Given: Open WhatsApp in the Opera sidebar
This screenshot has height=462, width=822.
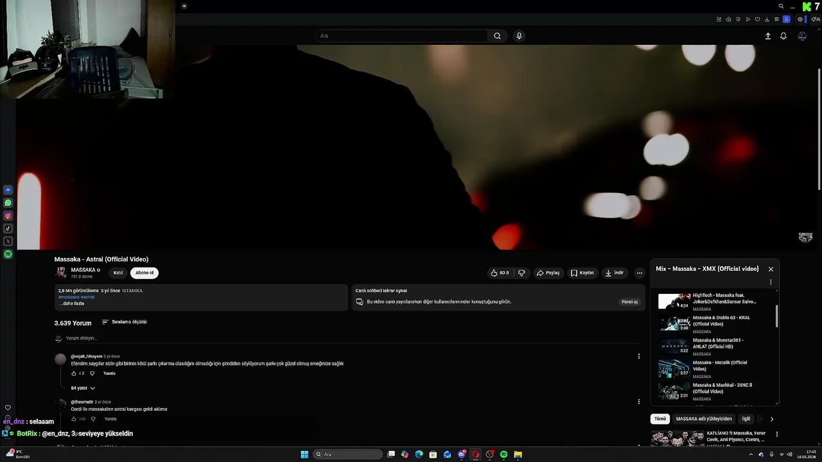Looking at the screenshot, I should point(8,203).
